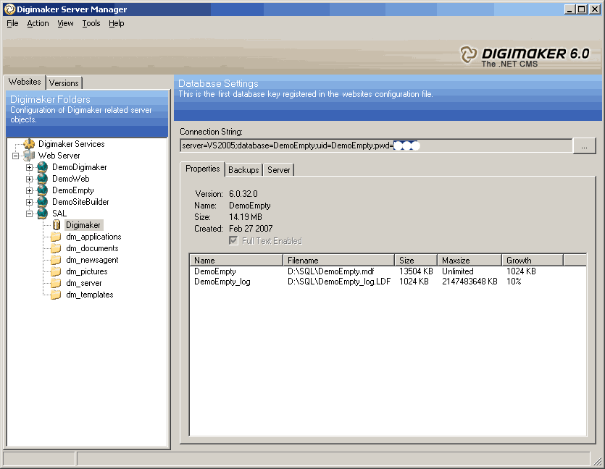Toggle the Full Text Enabled checkbox
The image size is (605, 469).
(x=233, y=241)
